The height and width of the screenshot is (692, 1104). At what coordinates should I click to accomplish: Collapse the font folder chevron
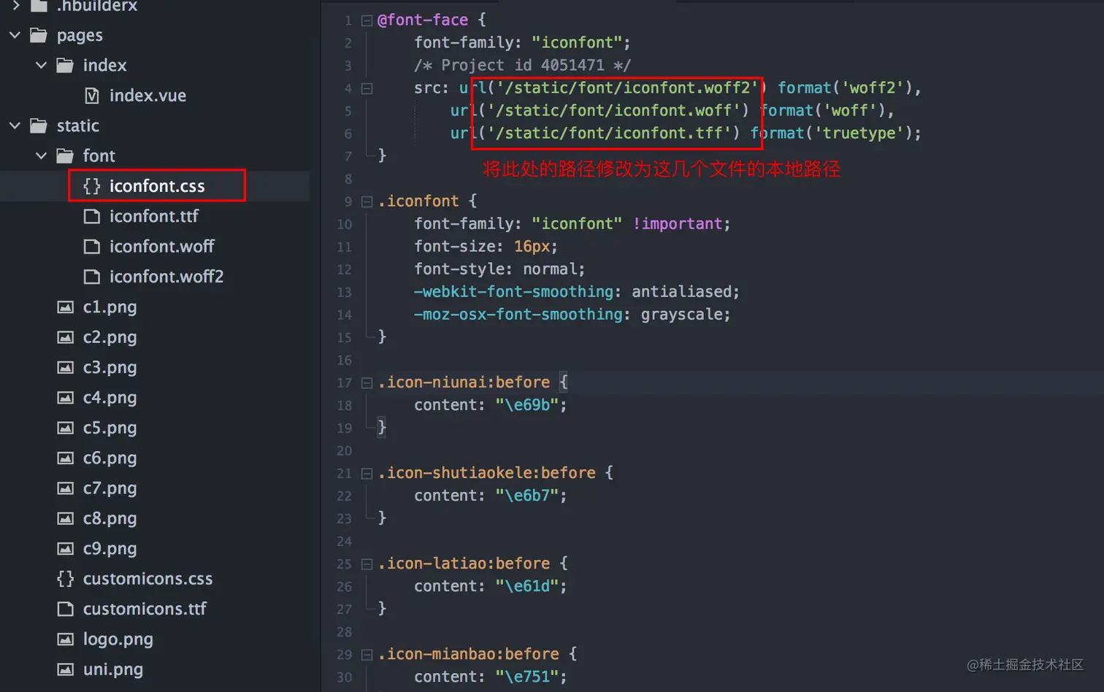coord(42,155)
